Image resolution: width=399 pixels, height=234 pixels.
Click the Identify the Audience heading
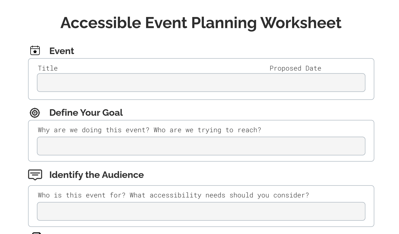pyautogui.click(x=96, y=175)
